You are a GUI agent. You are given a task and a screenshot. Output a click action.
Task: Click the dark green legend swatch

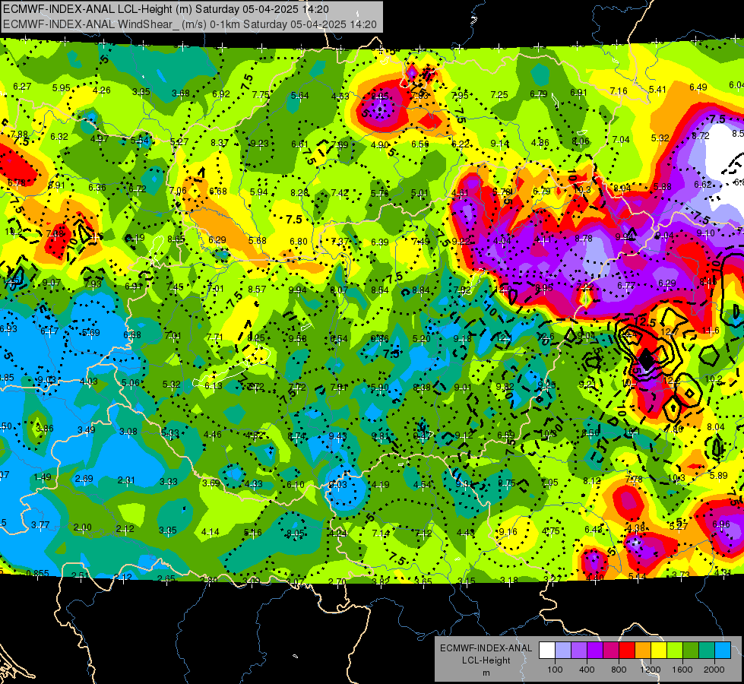point(691,651)
